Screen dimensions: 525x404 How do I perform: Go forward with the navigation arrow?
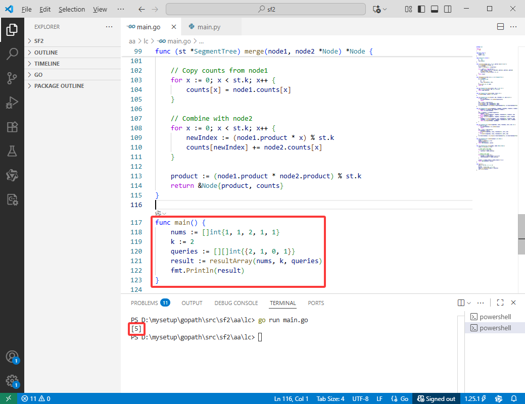155,10
